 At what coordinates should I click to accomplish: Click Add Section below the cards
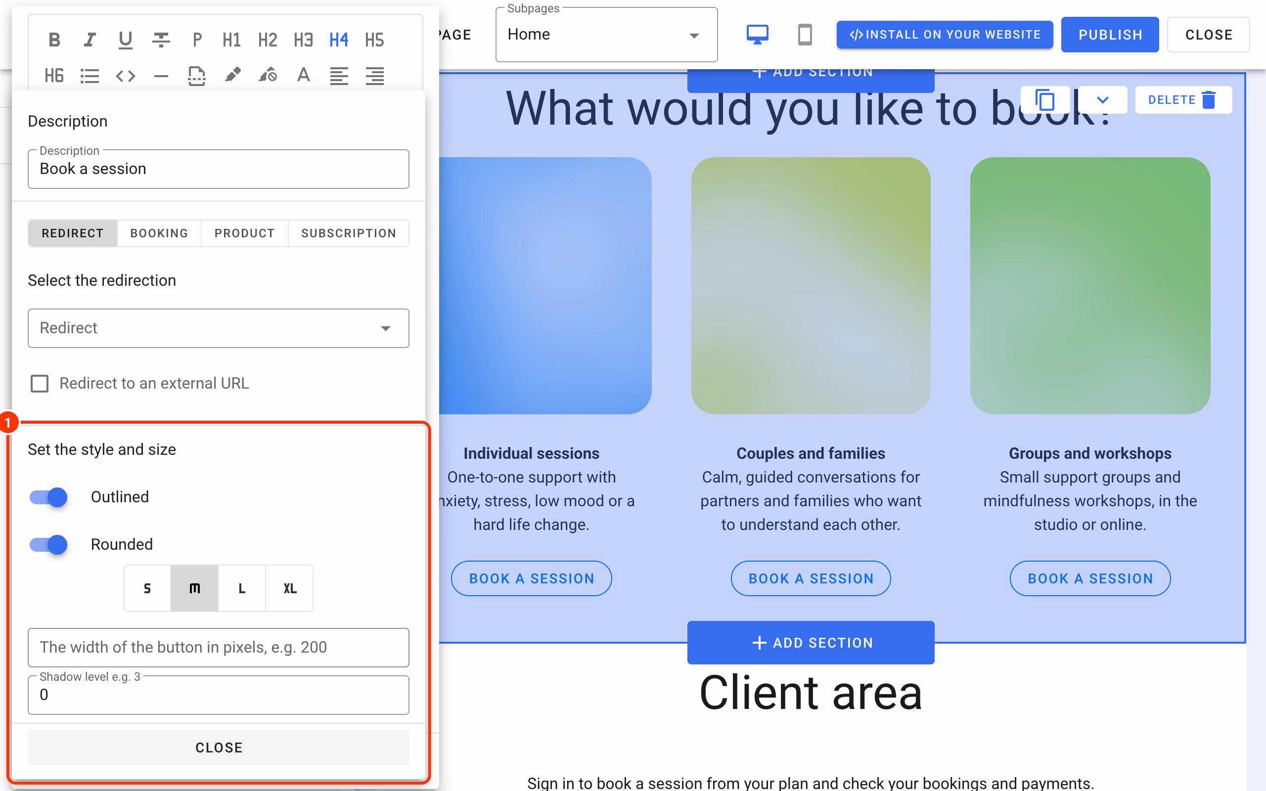click(x=811, y=643)
